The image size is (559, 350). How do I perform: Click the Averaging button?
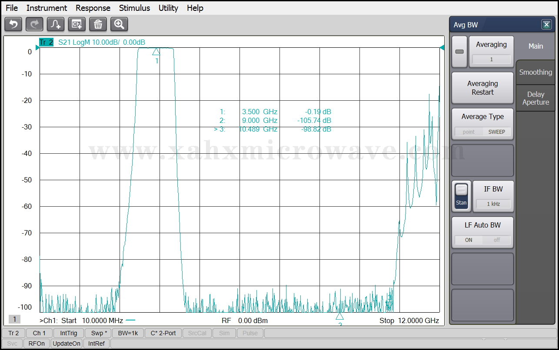coord(491,52)
